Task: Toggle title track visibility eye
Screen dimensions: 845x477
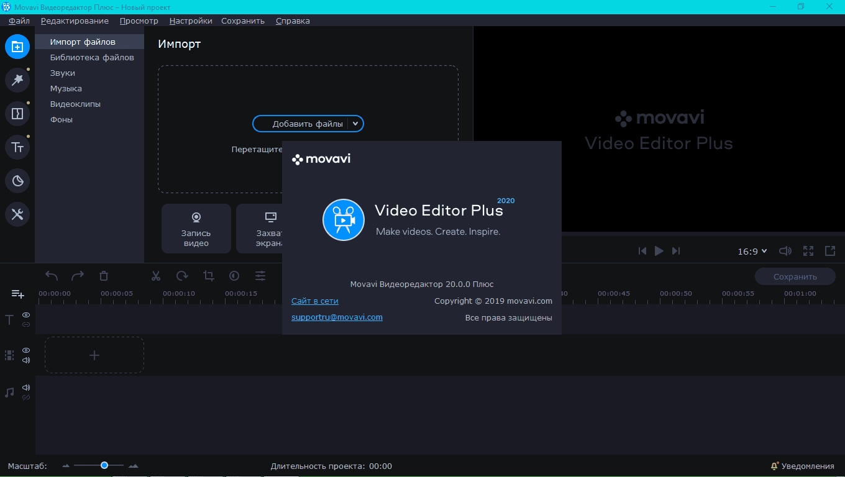Action: [x=26, y=315]
